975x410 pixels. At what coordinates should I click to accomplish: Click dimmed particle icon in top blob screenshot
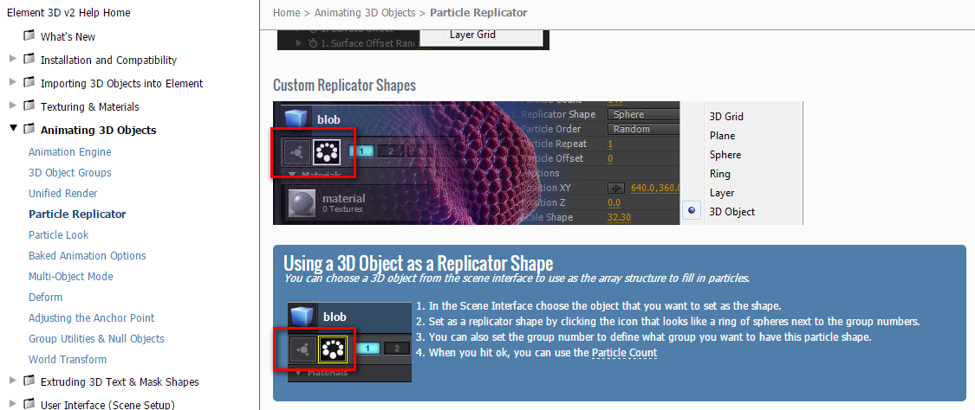(x=297, y=151)
